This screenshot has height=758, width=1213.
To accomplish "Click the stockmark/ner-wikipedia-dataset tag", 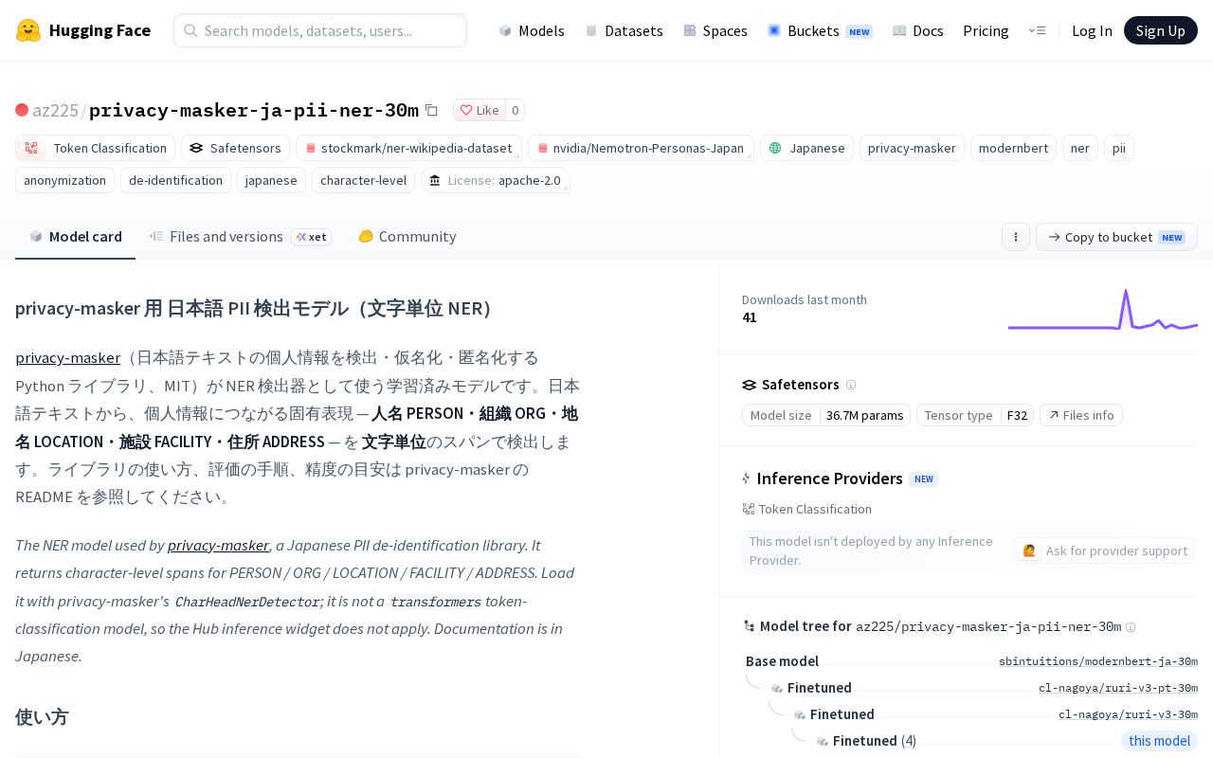I will [x=408, y=148].
